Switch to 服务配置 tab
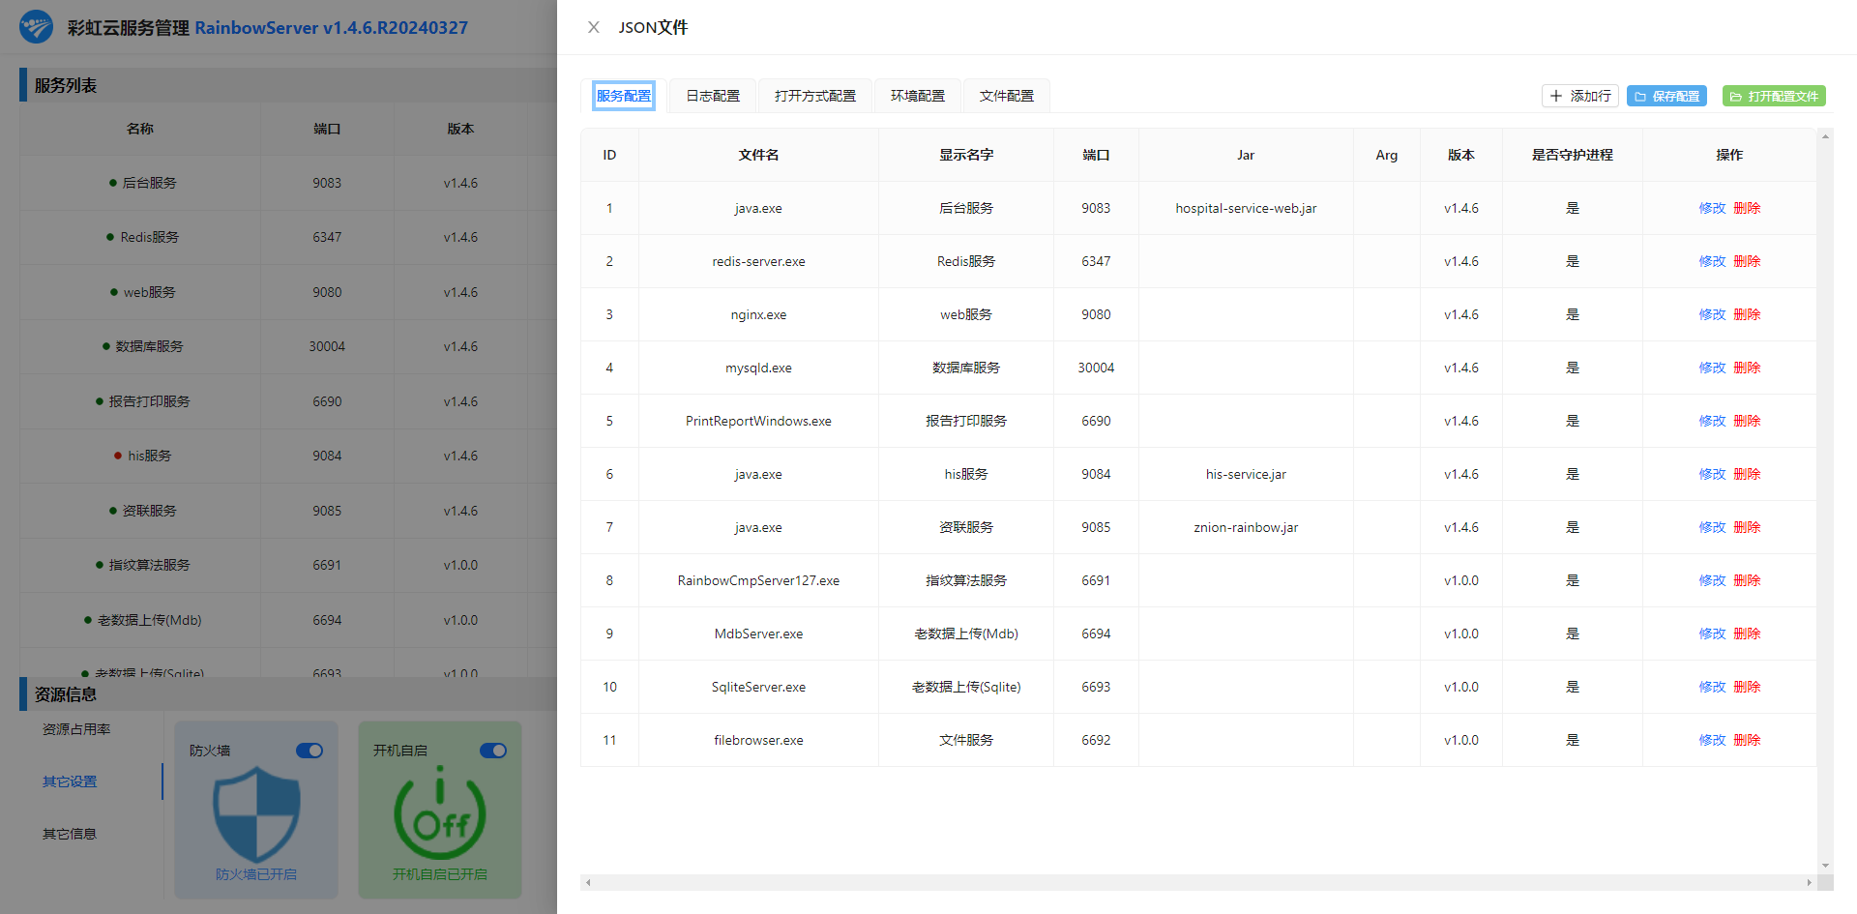Screen dimensions: 1857x914 pos(624,96)
